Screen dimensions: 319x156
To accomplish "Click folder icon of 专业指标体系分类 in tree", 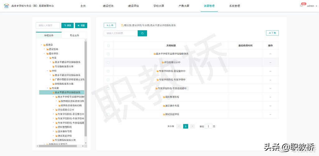I will click(53, 66).
